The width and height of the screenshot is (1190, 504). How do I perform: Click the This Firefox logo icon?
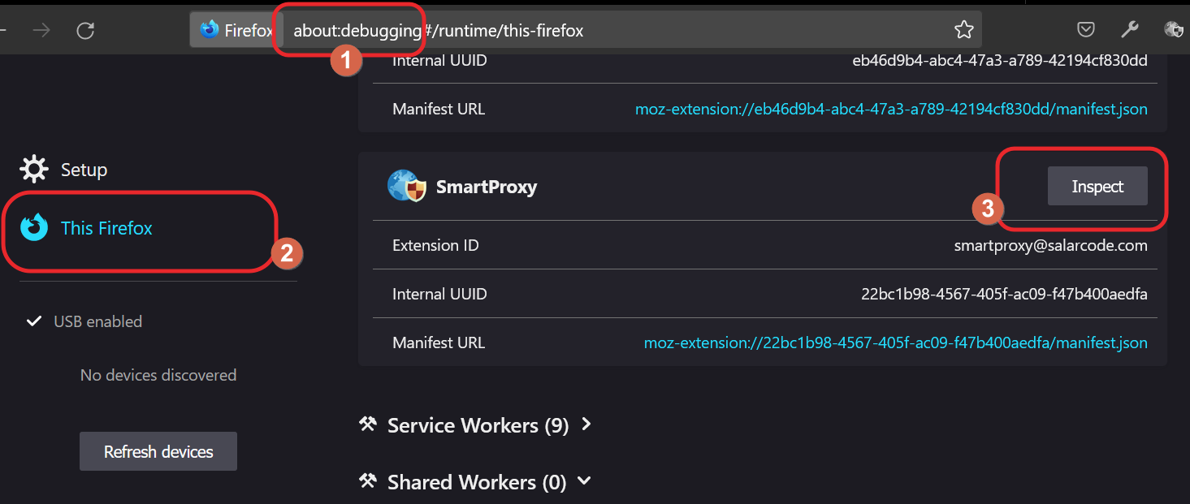[x=33, y=228]
